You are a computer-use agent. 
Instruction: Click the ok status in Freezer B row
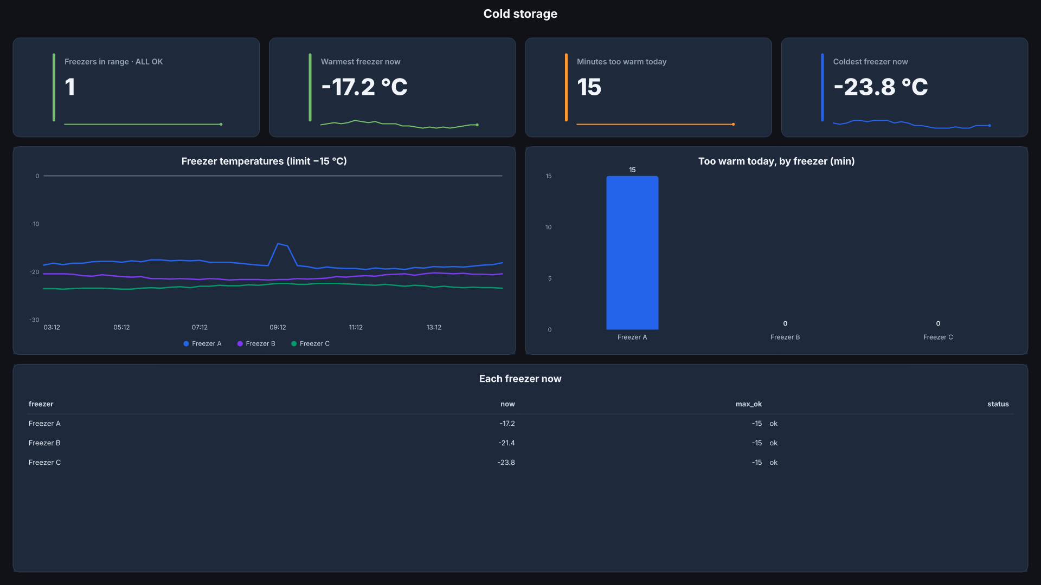click(773, 443)
